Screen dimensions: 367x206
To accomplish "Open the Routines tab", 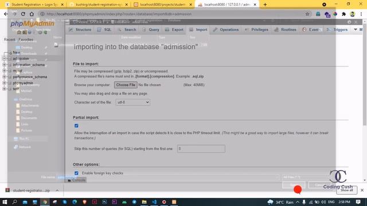I will (286, 30).
